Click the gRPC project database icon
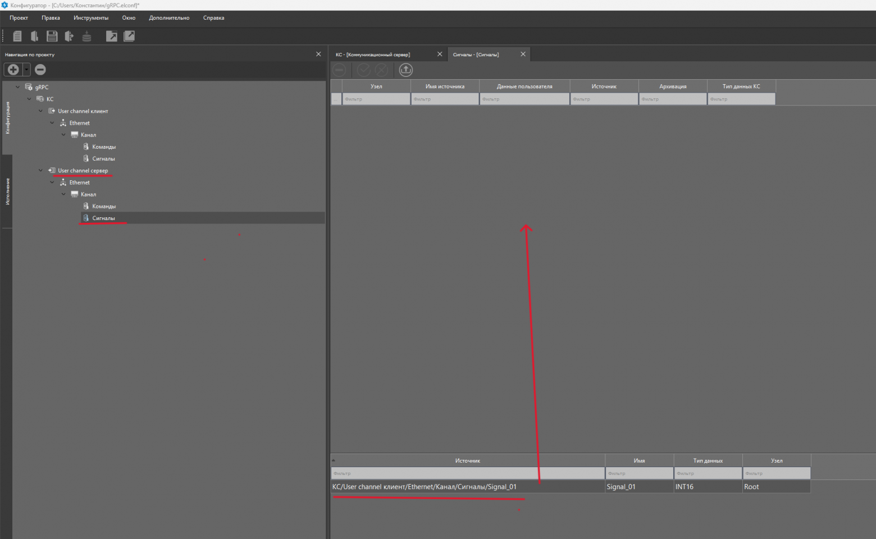Screen dimensions: 876x539 (x=29, y=87)
